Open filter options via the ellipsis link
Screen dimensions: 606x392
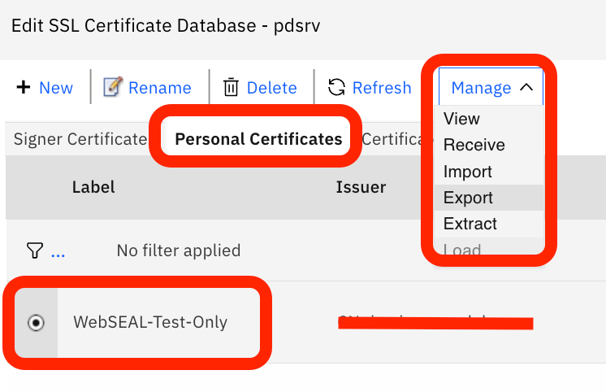pos(58,251)
